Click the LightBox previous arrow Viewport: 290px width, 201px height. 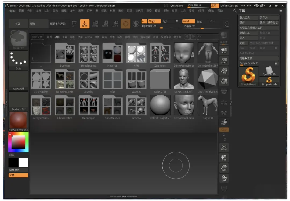pyautogui.click(x=187, y=37)
